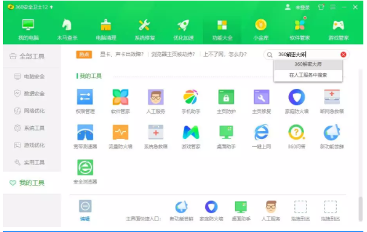
Task: Launch 主页防护 lock tool
Action: [x=226, y=101]
